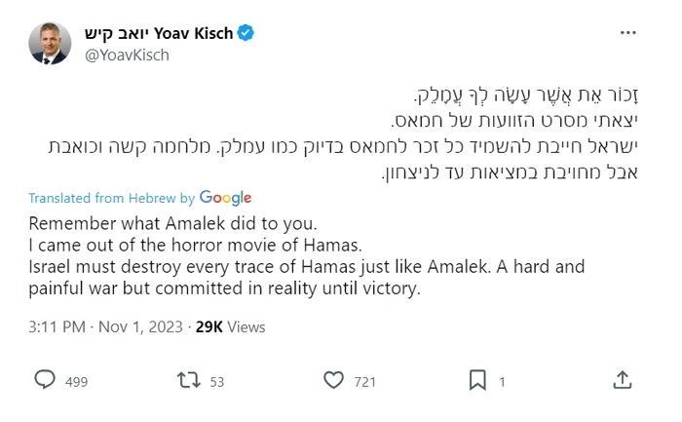Click the bookmark count of 1
Screen dimensions: 682x422
(x=502, y=382)
